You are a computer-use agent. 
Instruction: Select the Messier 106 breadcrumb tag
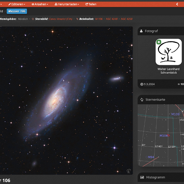point(17,11)
